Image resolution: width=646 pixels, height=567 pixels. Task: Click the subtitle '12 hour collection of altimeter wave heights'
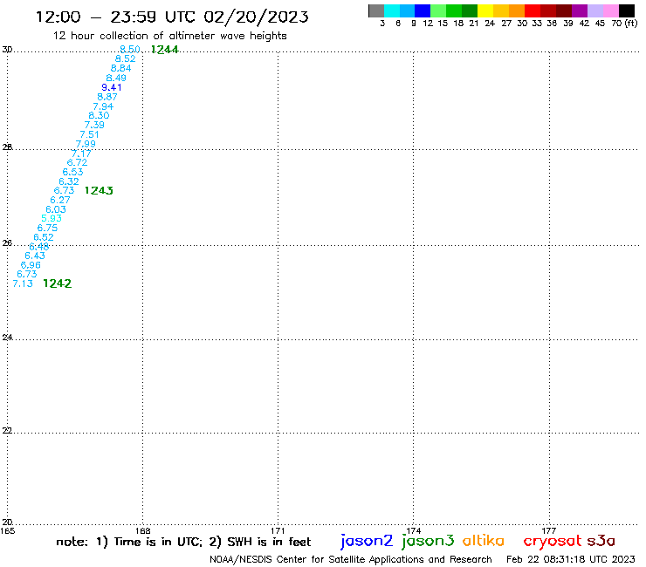(x=169, y=36)
